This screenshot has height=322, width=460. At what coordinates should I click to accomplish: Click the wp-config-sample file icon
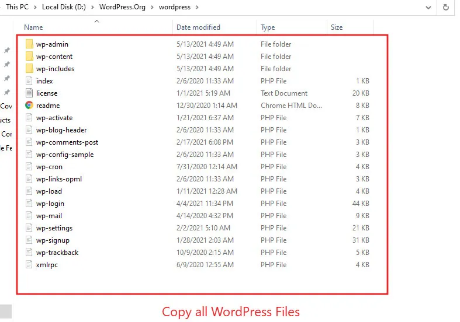[x=29, y=154]
